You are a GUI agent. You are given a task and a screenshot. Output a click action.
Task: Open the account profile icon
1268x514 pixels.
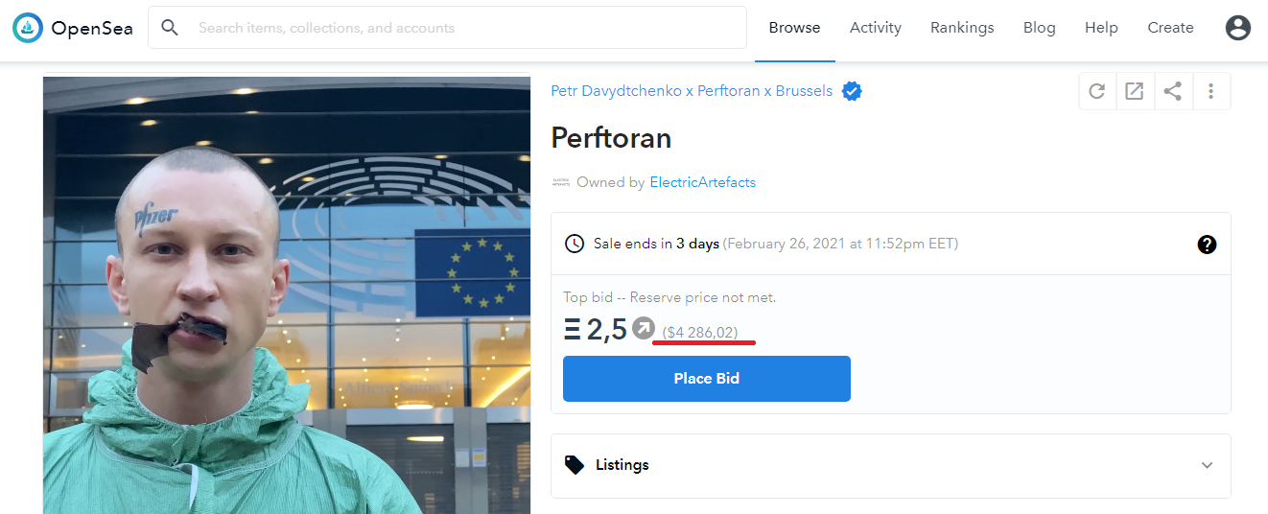1238,28
